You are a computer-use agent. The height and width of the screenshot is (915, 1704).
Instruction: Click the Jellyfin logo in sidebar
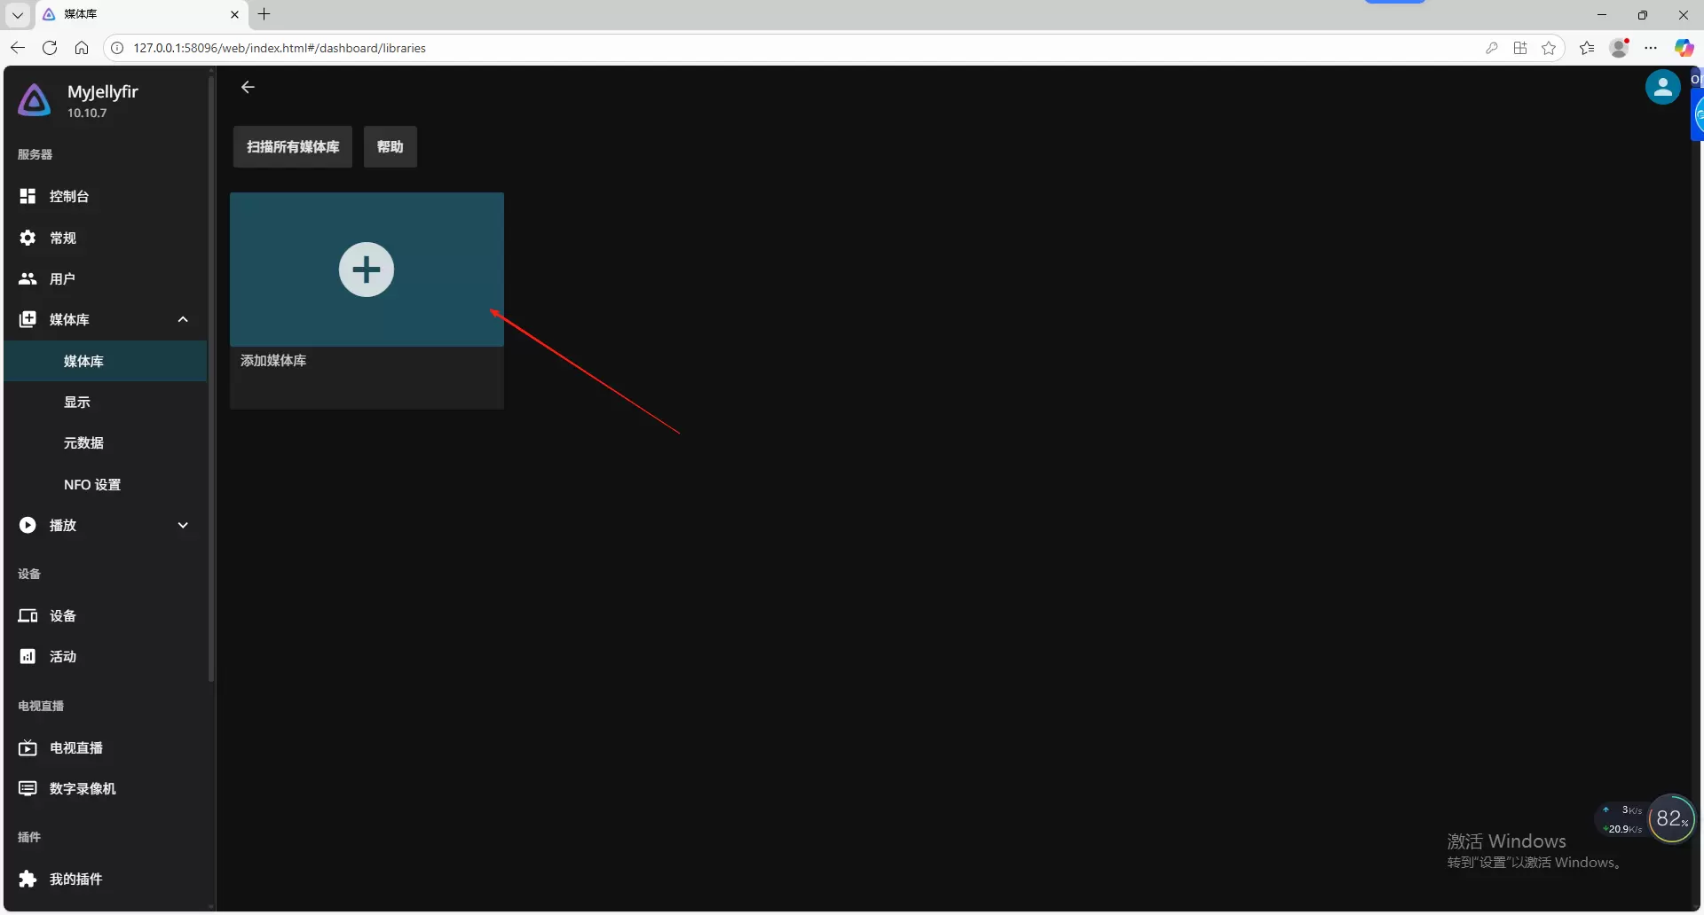tap(35, 100)
